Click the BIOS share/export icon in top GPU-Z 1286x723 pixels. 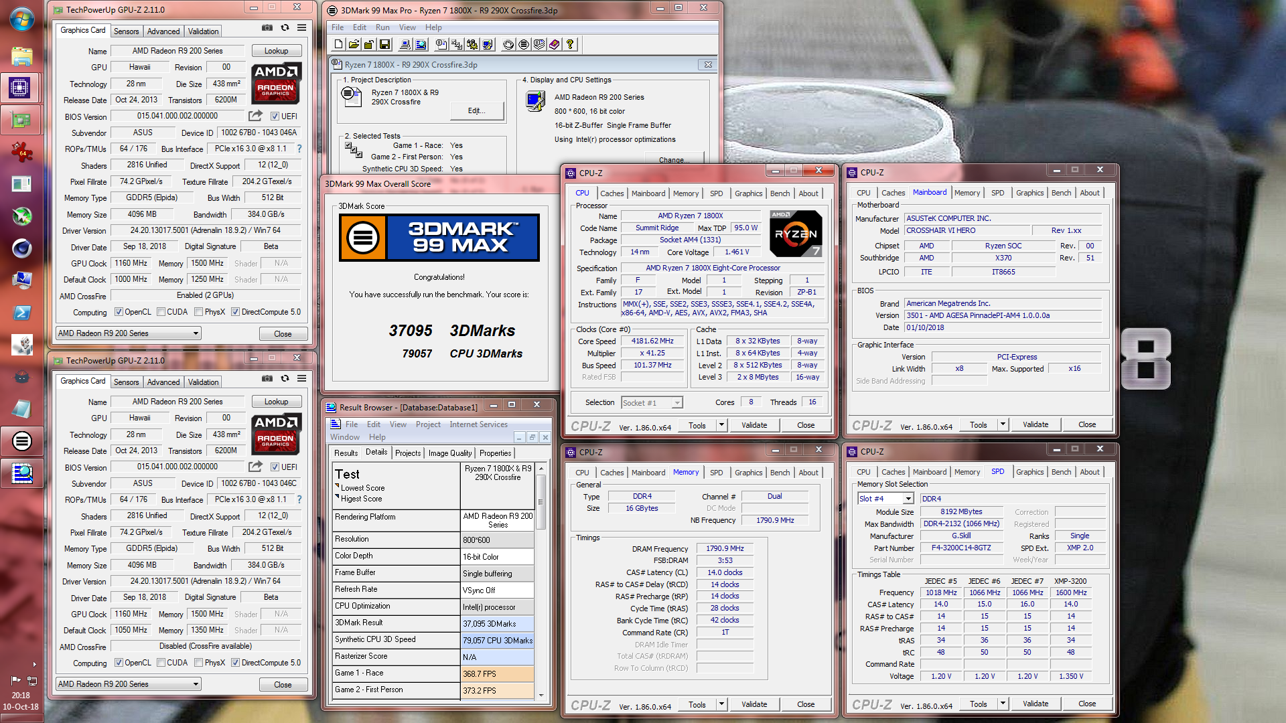tap(255, 116)
